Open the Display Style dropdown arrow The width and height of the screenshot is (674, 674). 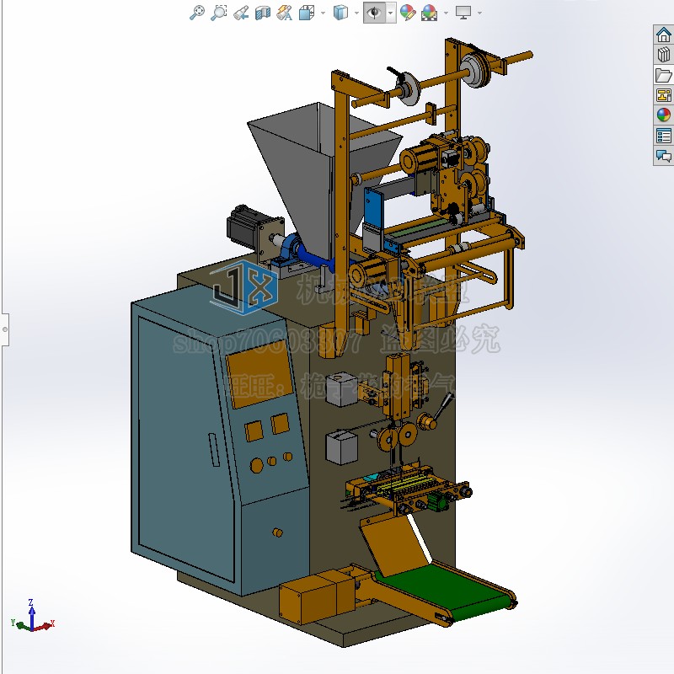pyautogui.click(x=356, y=13)
